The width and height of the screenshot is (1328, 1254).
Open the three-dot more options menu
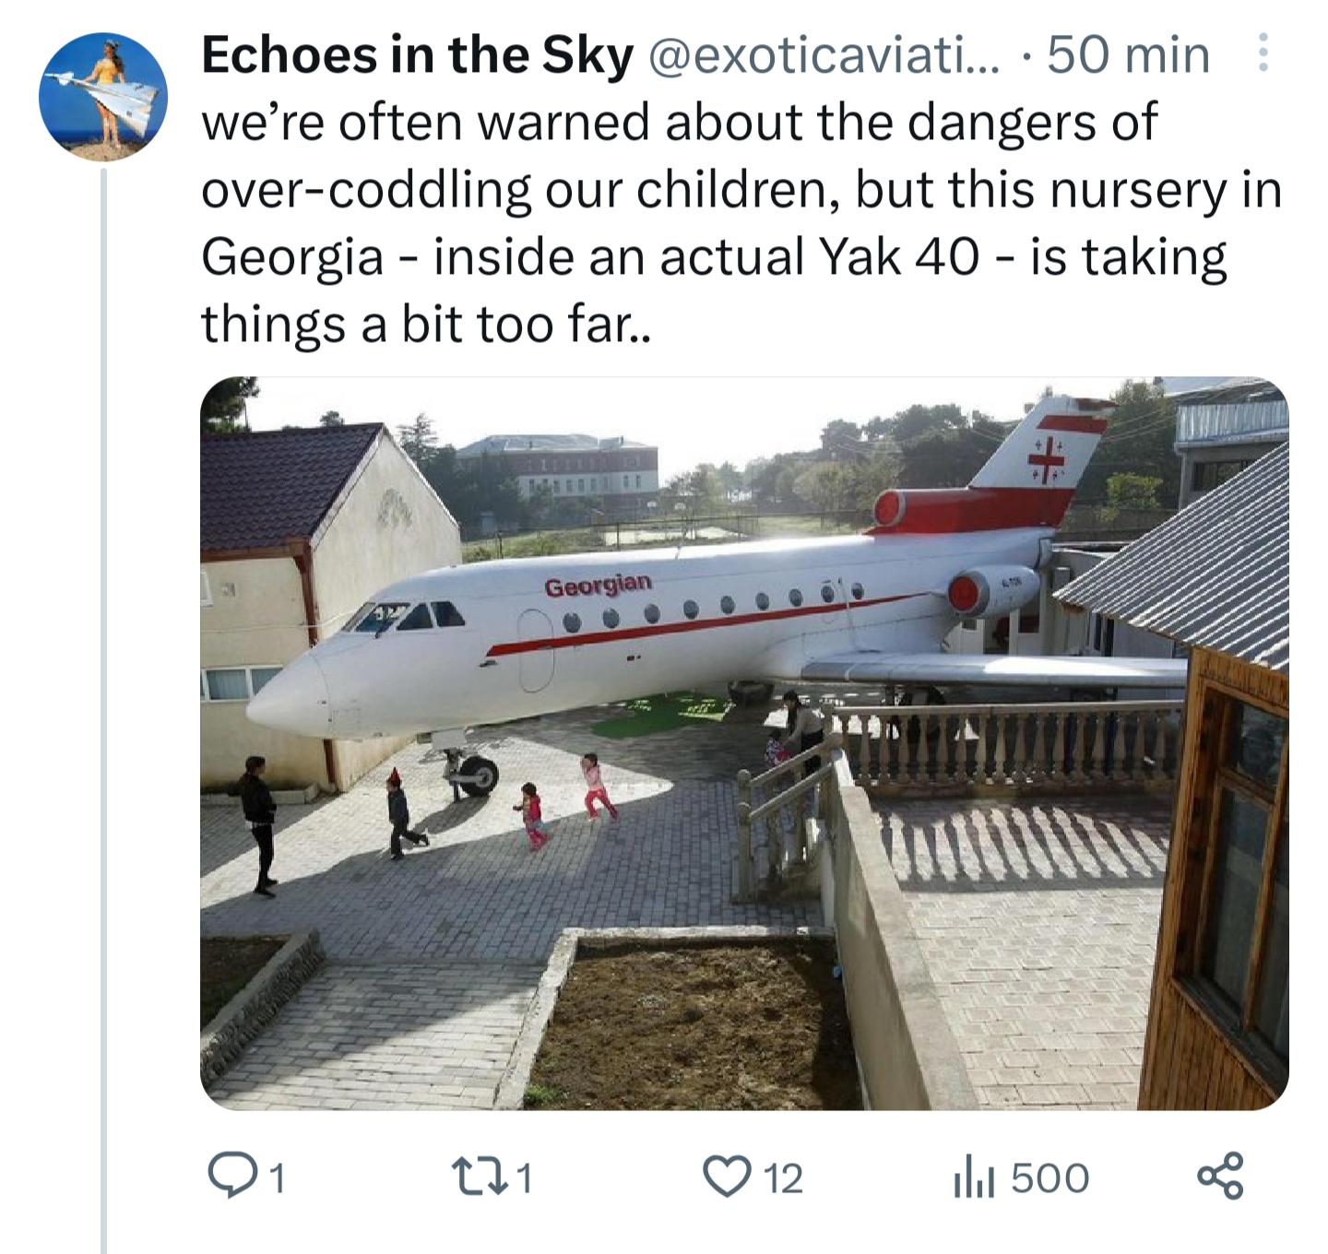click(1263, 53)
